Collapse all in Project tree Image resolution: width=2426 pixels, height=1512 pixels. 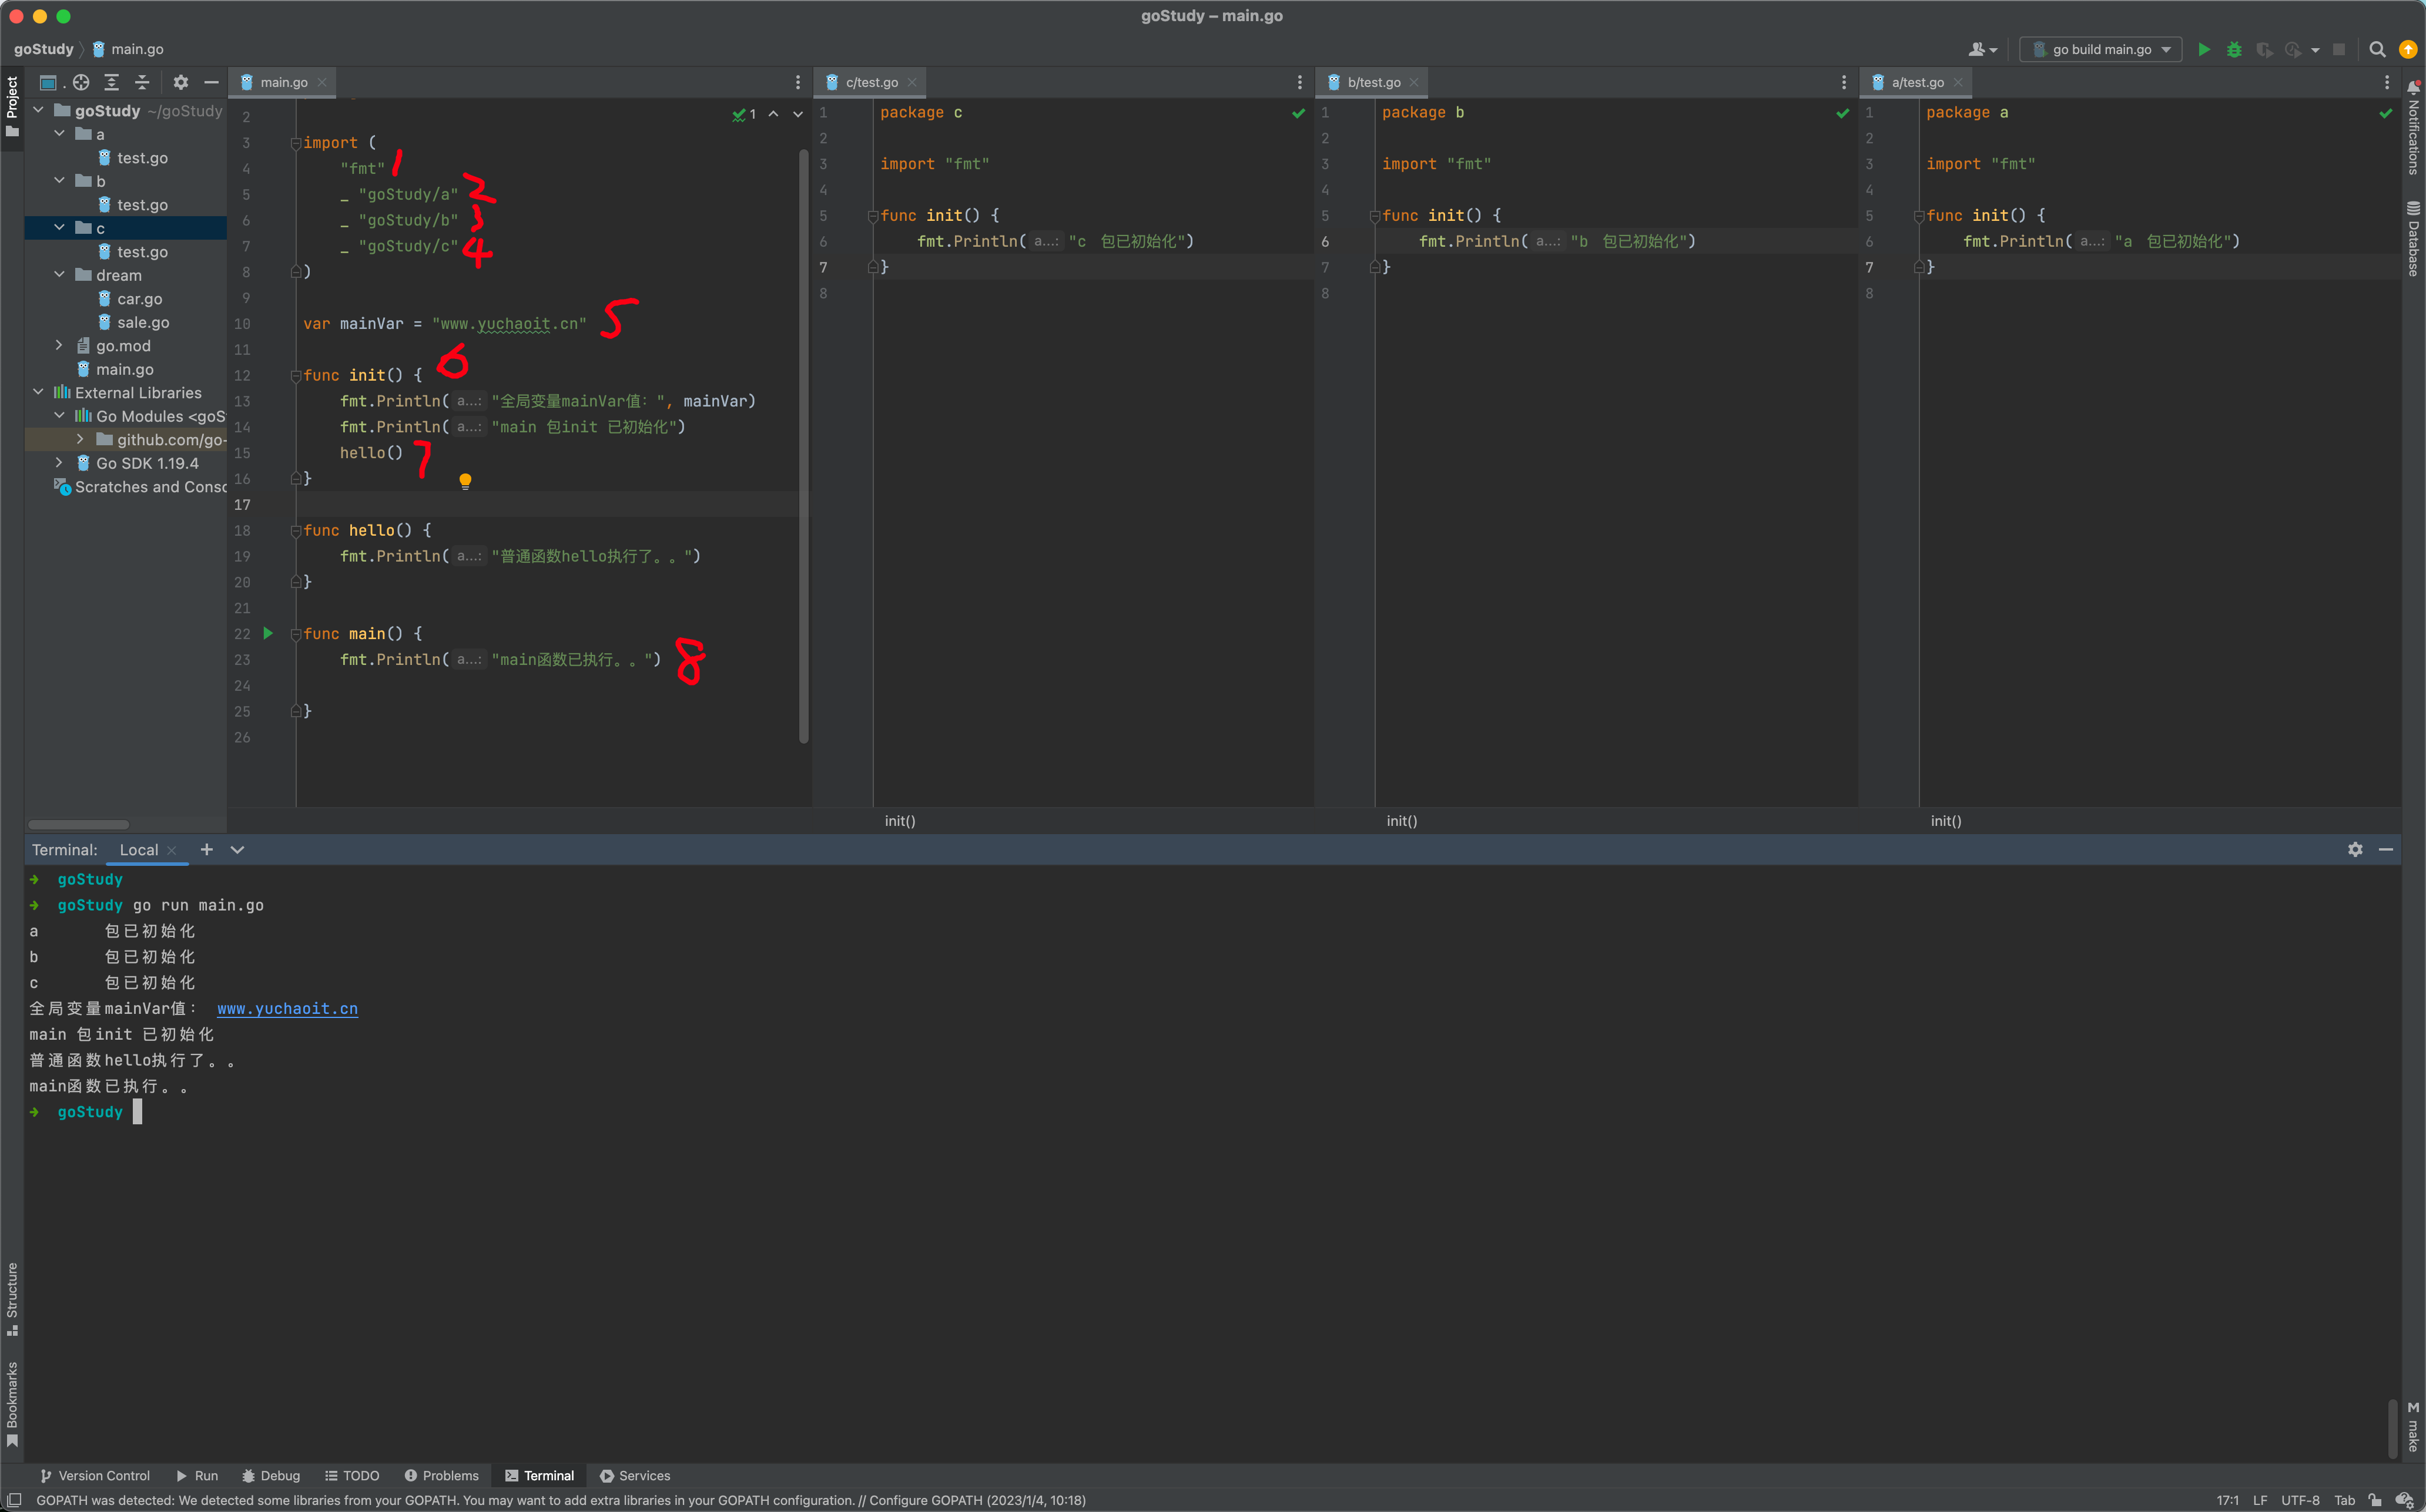point(142,82)
